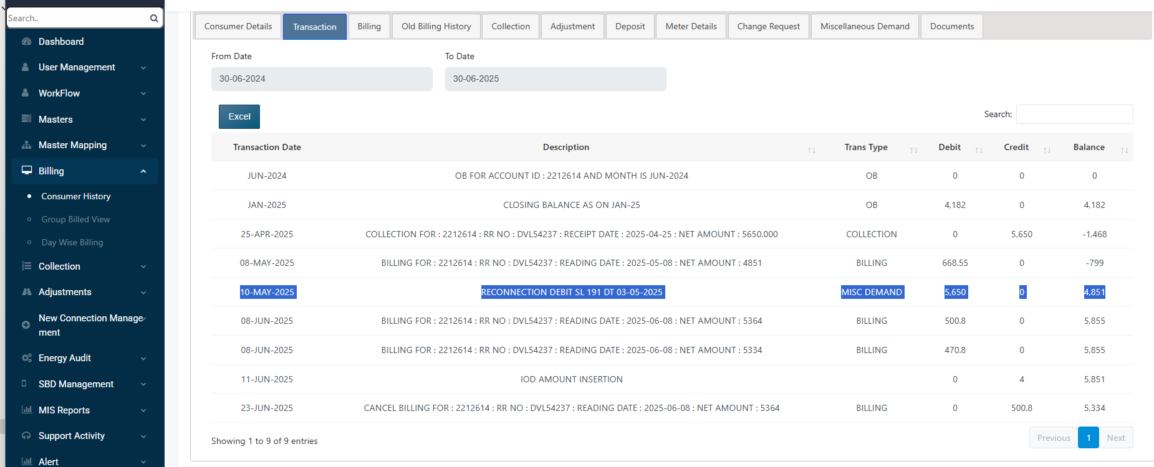This screenshot has height=467, width=1154.
Task: Sort table by Trans Type column arrows
Action: point(914,150)
